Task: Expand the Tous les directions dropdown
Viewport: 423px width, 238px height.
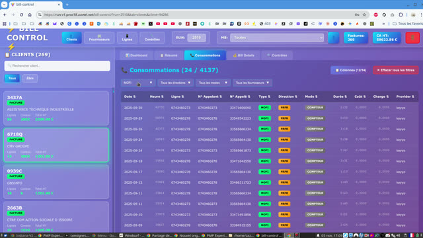Action: point(175,83)
